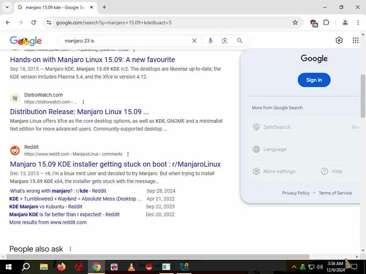Open Google apps grid

click(355, 40)
